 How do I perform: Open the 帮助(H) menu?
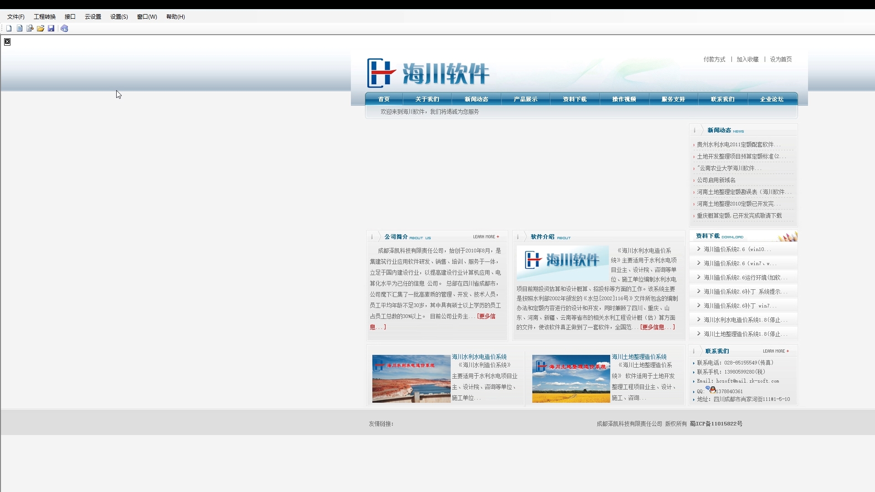[175, 17]
